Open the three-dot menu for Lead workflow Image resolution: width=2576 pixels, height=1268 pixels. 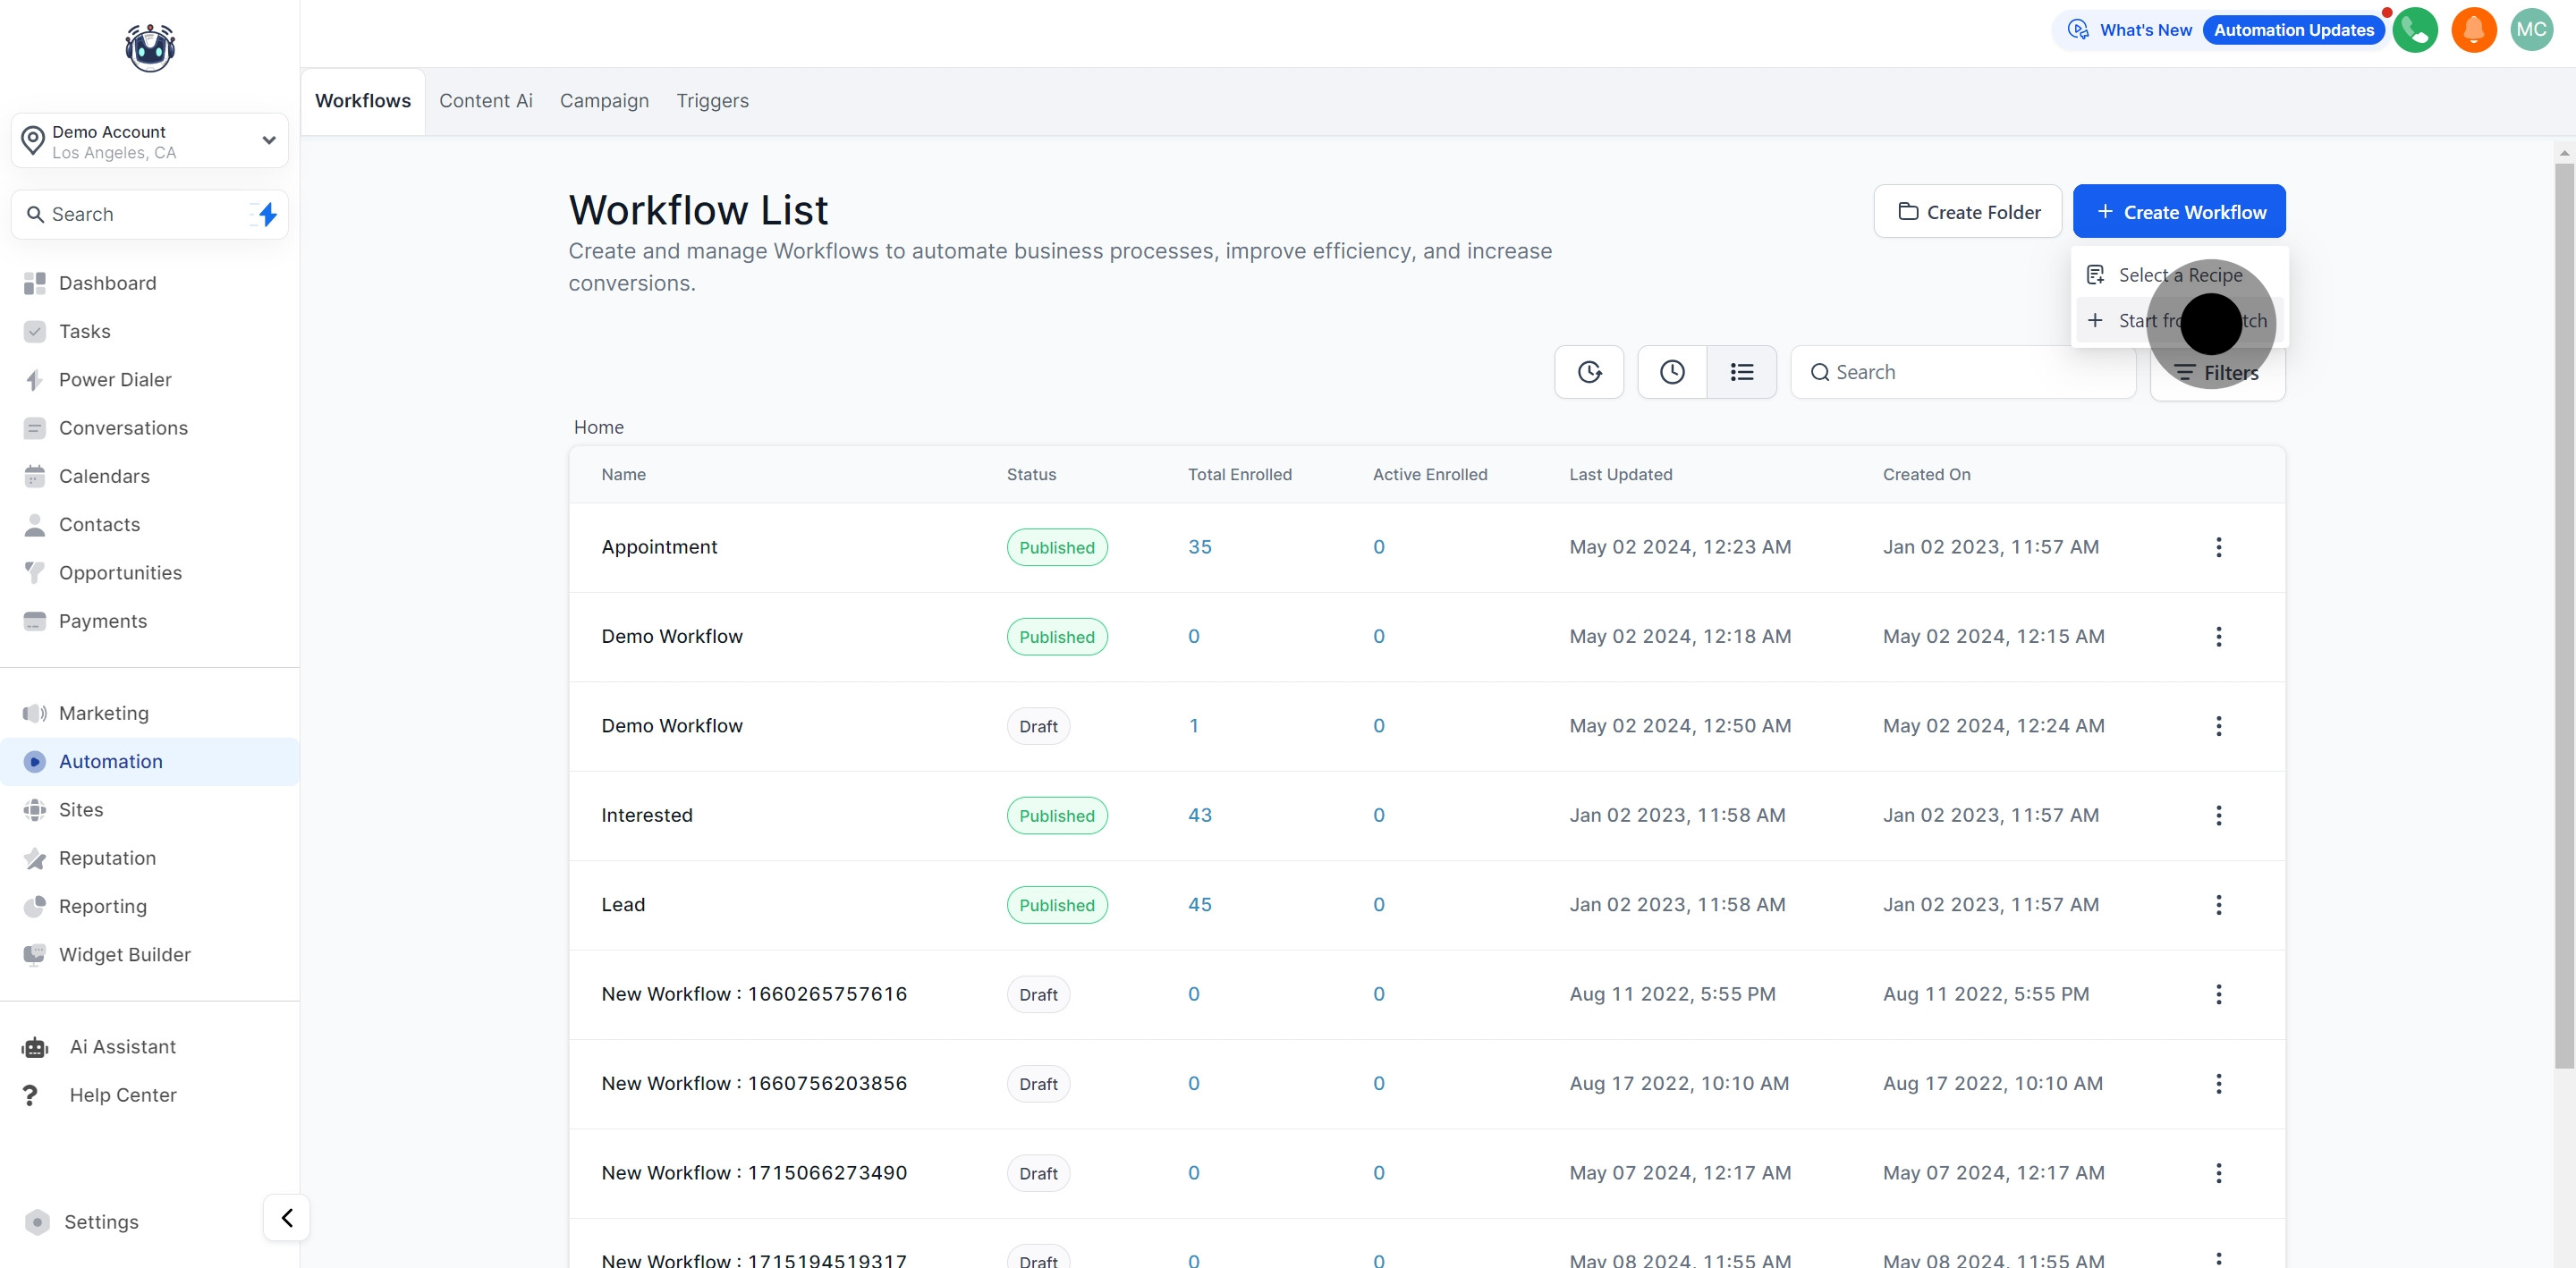[x=2218, y=905]
